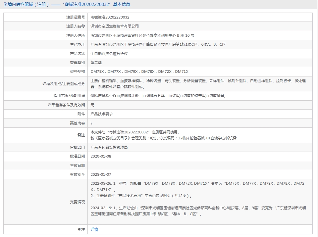The height and width of the screenshot is (237, 318).
Task: Click the 产品名称 label
Action: coord(77,54)
